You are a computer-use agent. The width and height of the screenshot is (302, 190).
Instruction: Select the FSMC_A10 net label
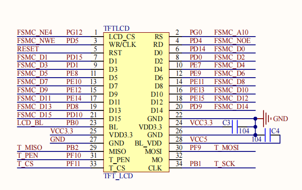(231, 32)
